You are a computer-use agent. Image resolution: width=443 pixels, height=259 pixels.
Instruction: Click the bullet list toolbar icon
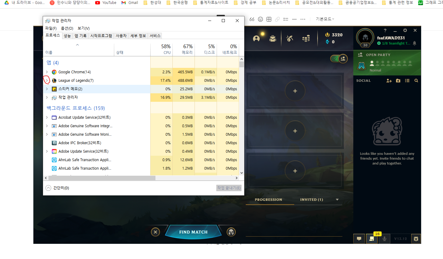click(286, 19)
